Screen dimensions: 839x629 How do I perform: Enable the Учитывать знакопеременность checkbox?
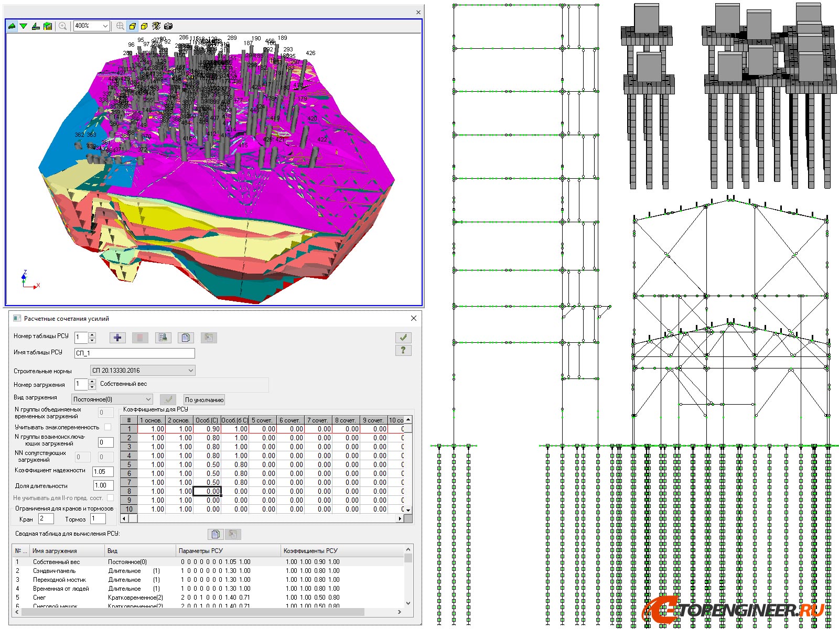pos(107,427)
